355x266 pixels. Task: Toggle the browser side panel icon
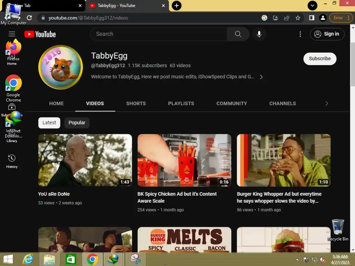coord(312,18)
